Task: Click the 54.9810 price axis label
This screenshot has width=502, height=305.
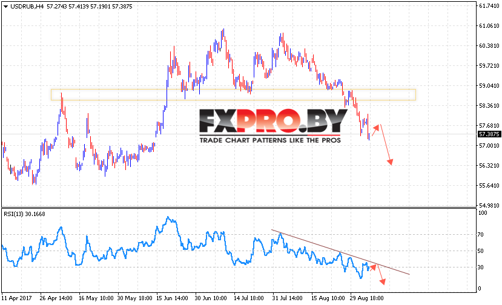Action: click(x=489, y=206)
